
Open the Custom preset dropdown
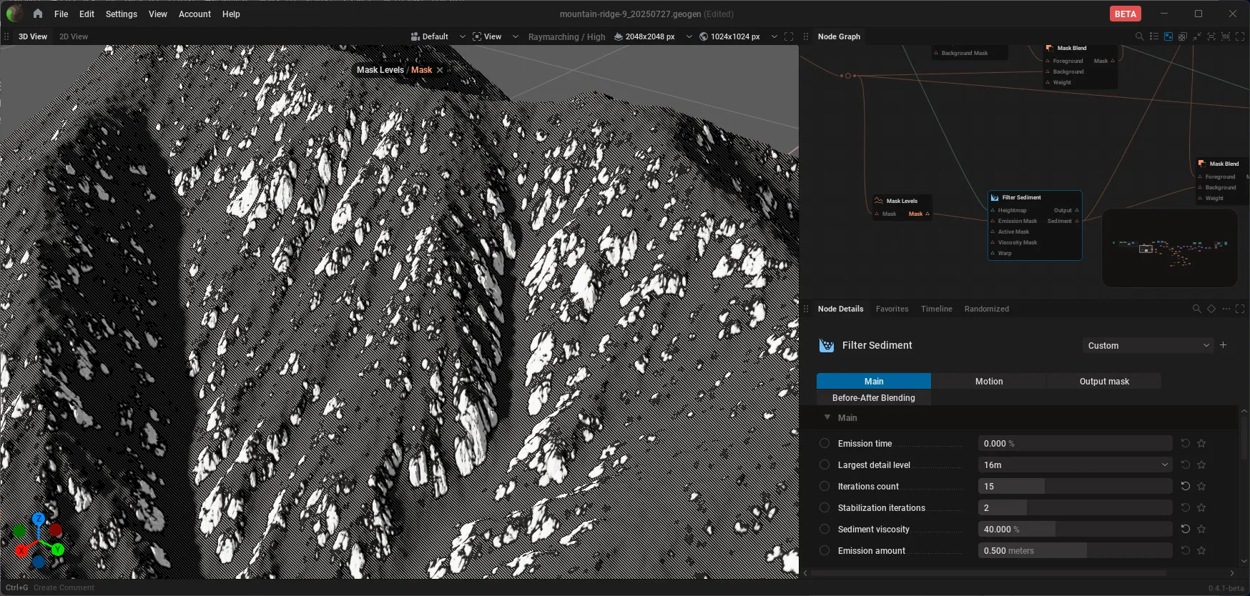pos(1148,345)
